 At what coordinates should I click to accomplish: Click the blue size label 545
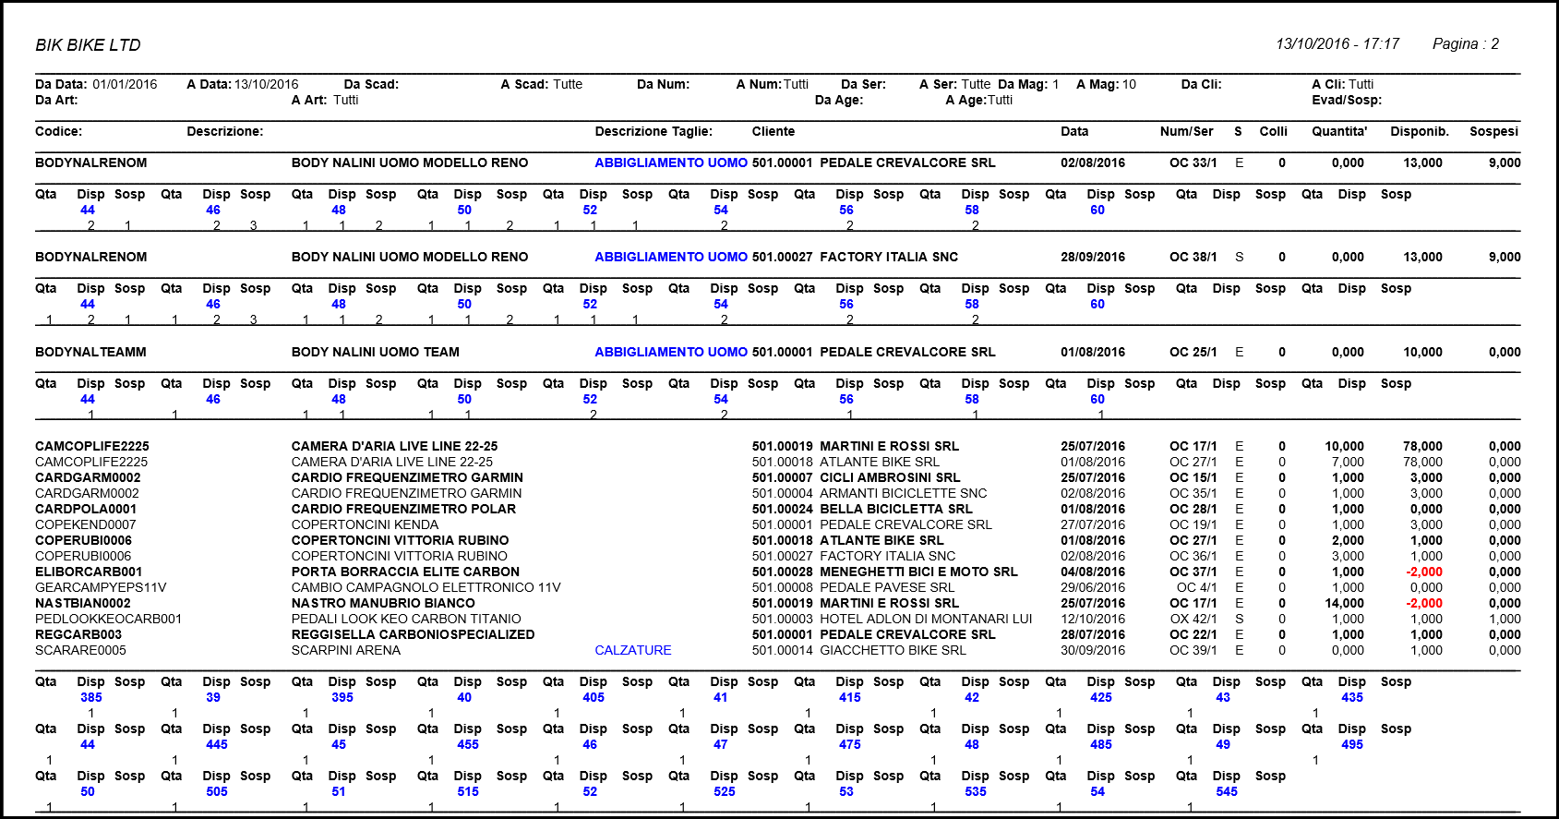[1226, 792]
